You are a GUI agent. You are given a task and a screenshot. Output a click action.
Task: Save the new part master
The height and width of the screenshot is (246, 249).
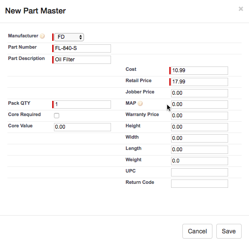coord(229,231)
